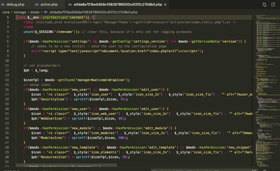Click line number 31 in the gutter
The height and width of the screenshot is (171, 280).
(x=7, y=162)
